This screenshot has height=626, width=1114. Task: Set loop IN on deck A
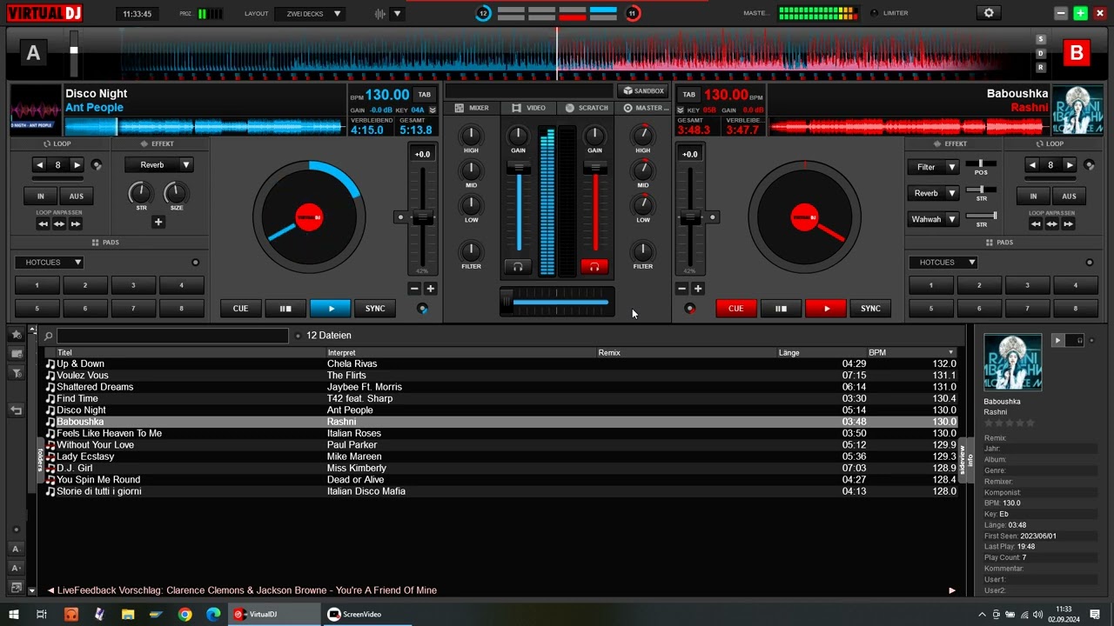[40, 196]
